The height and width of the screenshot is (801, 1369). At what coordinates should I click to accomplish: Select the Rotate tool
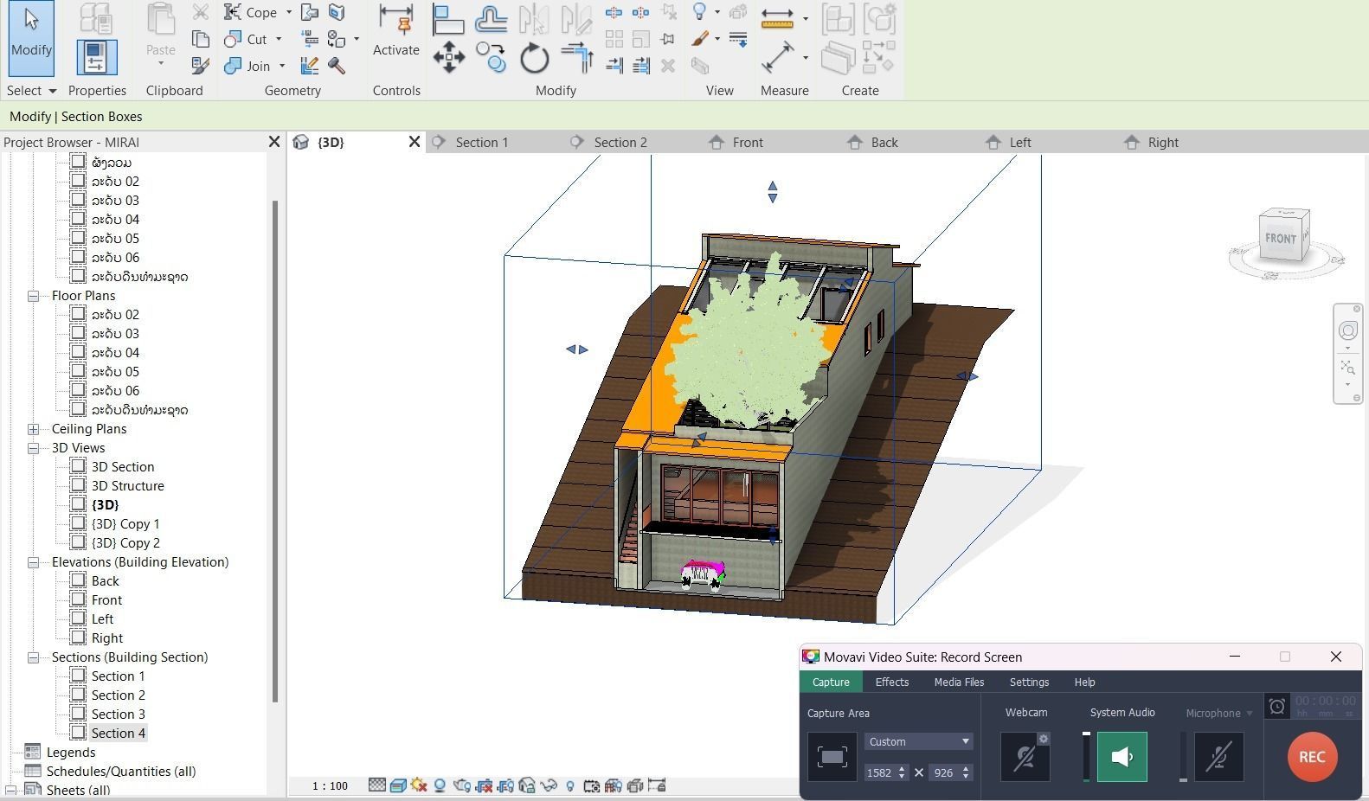[534, 58]
